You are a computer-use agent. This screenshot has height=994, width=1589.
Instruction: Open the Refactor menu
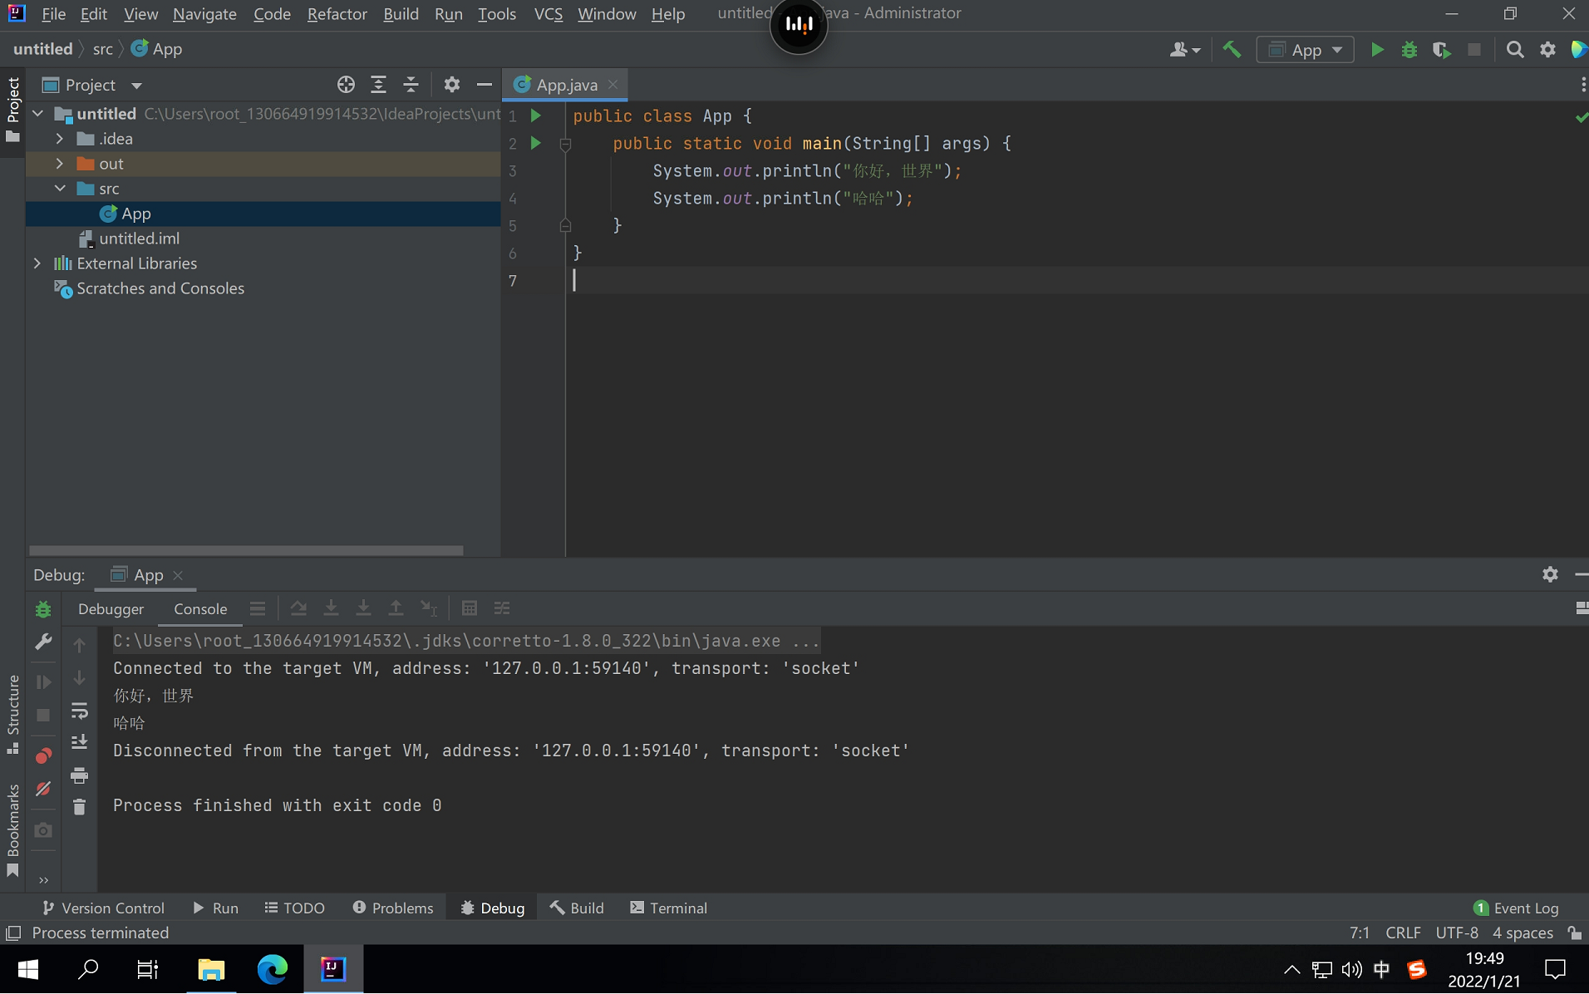(337, 14)
